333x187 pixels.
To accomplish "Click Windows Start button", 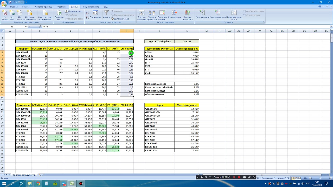I will click(x=4, y=183).
